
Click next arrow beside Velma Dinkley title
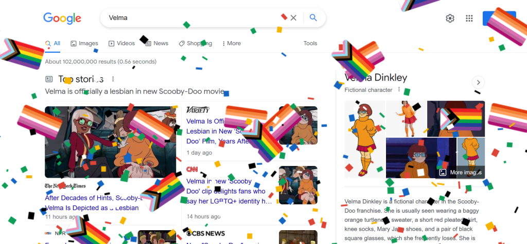coord(478,82)
